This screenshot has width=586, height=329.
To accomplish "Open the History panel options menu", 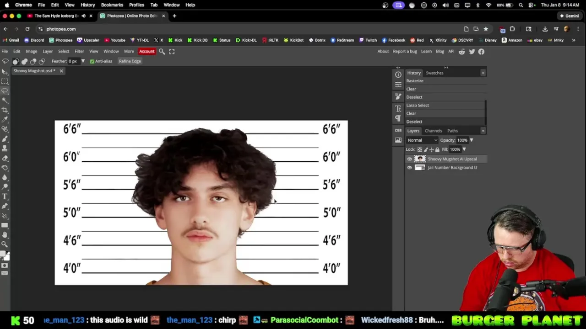I will 483,73.
